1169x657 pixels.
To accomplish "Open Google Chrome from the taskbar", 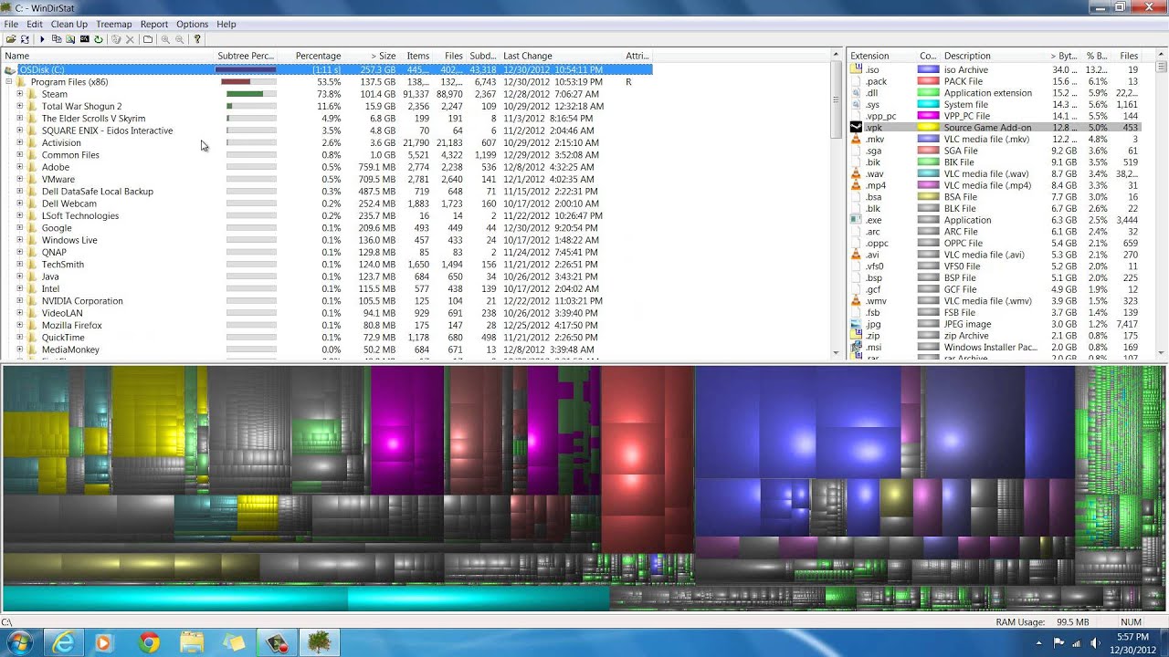I will point(149,642).
